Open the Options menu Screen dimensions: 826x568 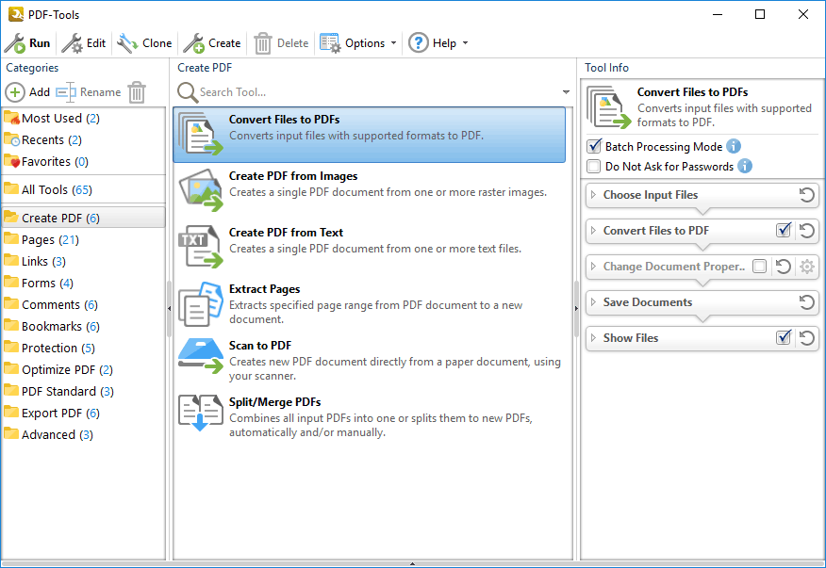(358, 43)
